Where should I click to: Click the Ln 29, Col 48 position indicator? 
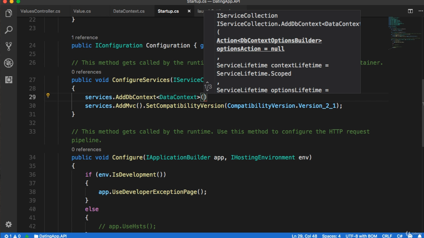(304, 236)
